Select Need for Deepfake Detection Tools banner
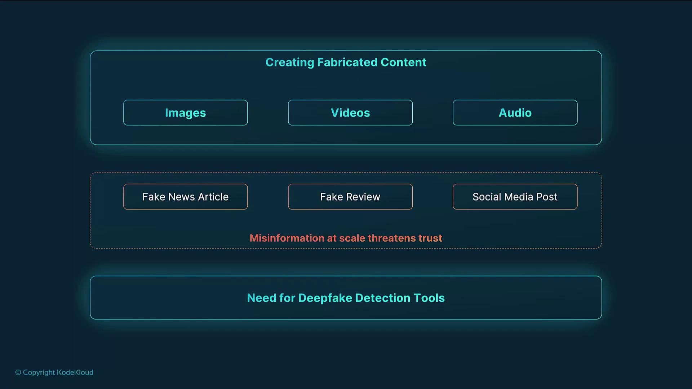Screen dimensions: 692x389 (x=346, y=298)
